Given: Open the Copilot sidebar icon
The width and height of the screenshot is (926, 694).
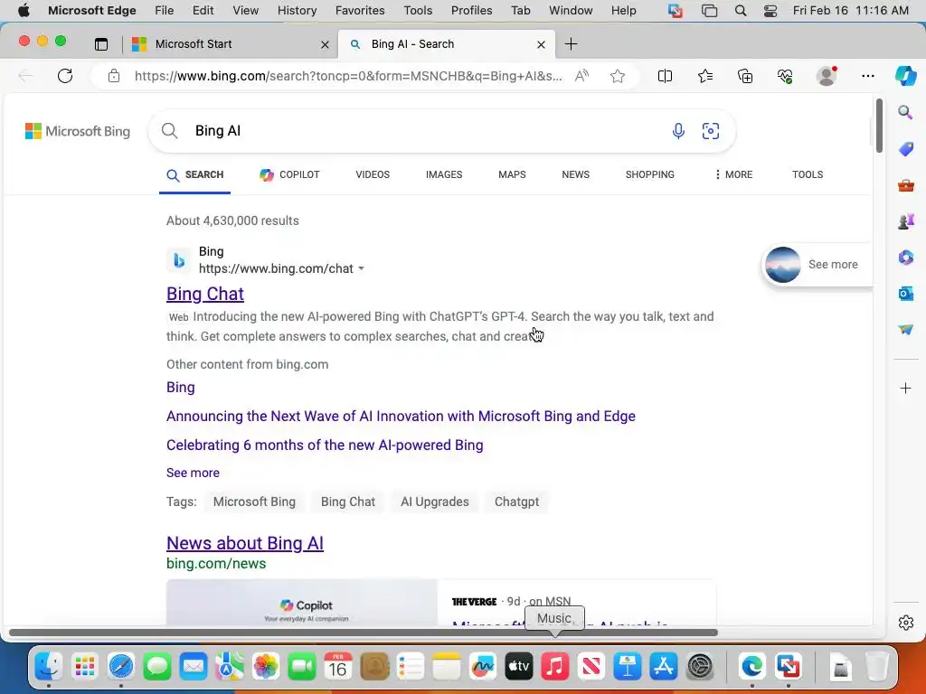Looking at the screenshot, I should coord(905,76).
